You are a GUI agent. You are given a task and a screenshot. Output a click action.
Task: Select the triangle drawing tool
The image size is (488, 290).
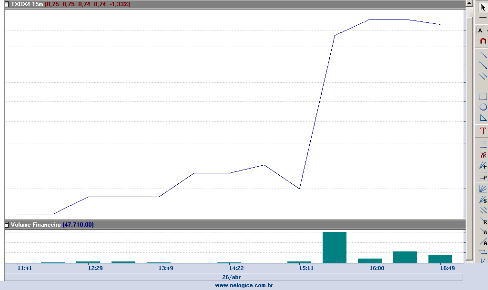(x=482, y=118)
